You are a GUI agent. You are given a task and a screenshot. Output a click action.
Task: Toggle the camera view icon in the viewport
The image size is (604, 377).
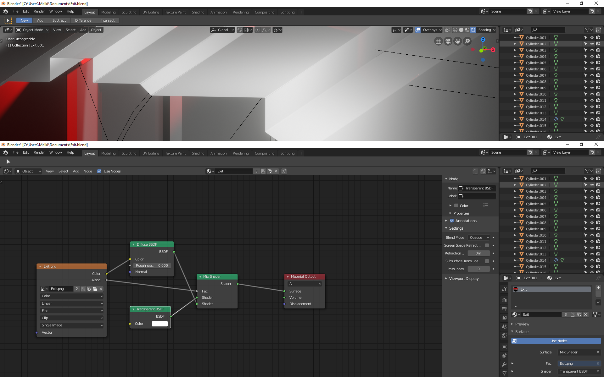click(x=448, y=41)
